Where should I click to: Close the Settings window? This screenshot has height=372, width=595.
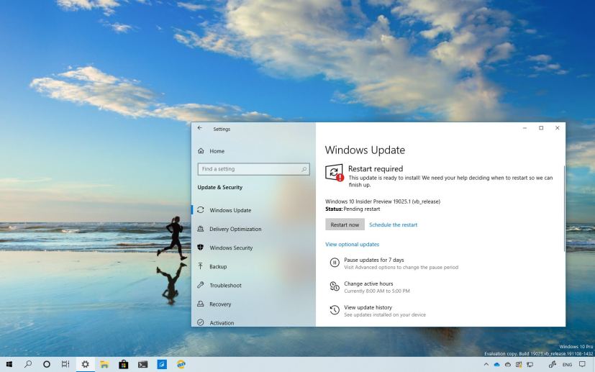pyautogui.click(x=558, y=128)
